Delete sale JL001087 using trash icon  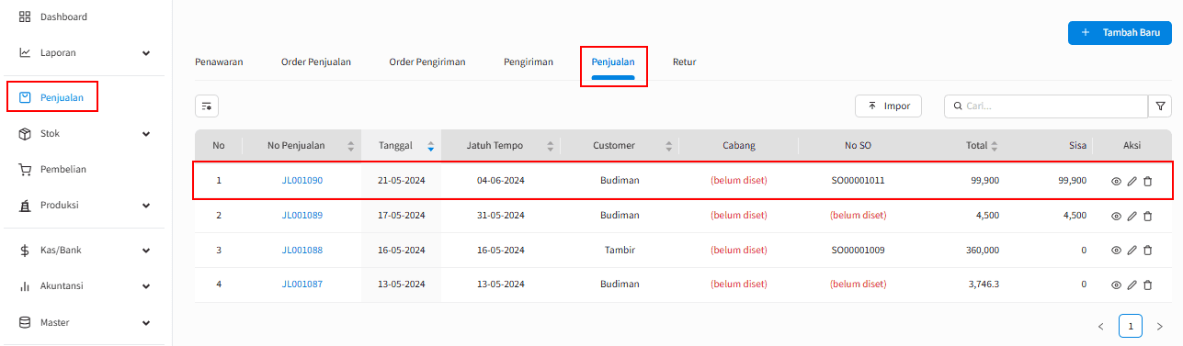click(x=1147, y=285)
